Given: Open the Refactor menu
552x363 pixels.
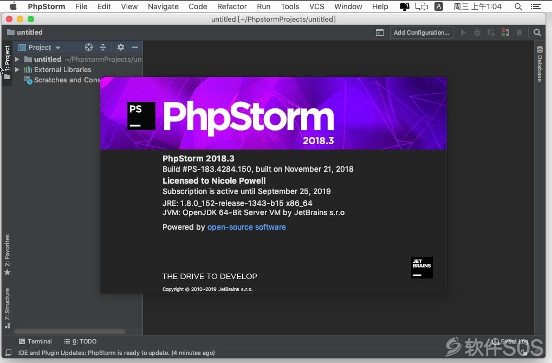Looking at the screenshot, I should pyautogui.click(x=232, y=7).
